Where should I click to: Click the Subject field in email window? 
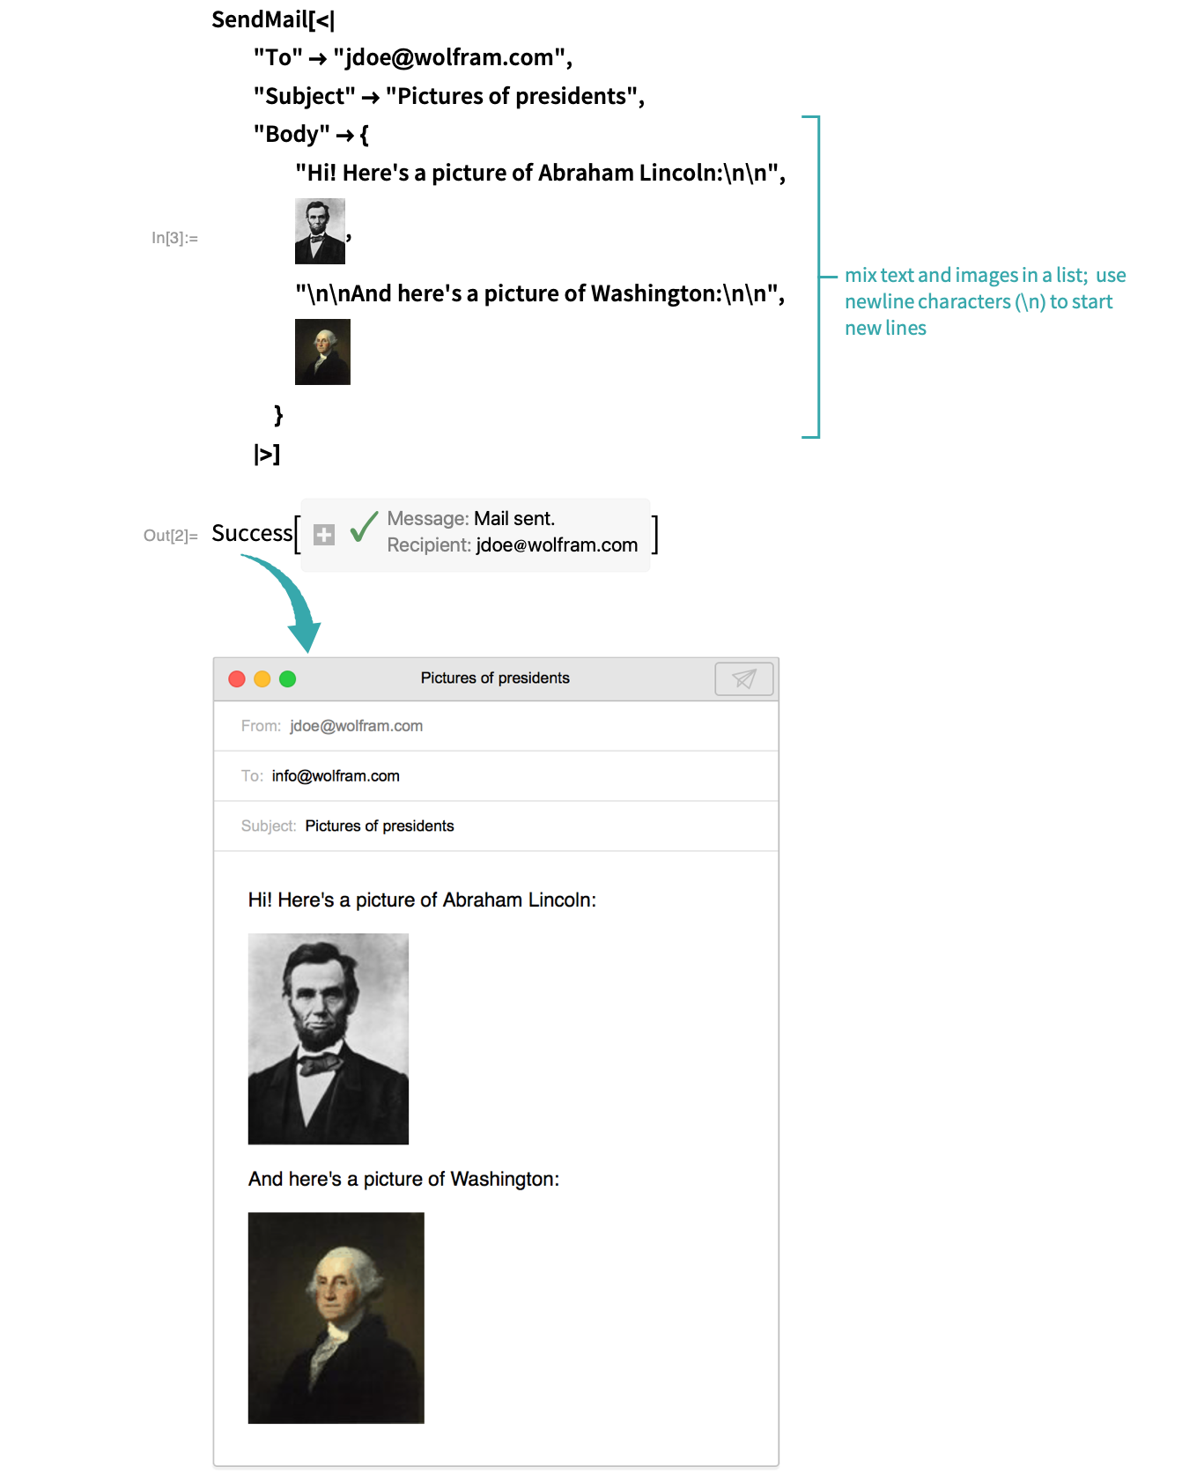tap(496, 826)
